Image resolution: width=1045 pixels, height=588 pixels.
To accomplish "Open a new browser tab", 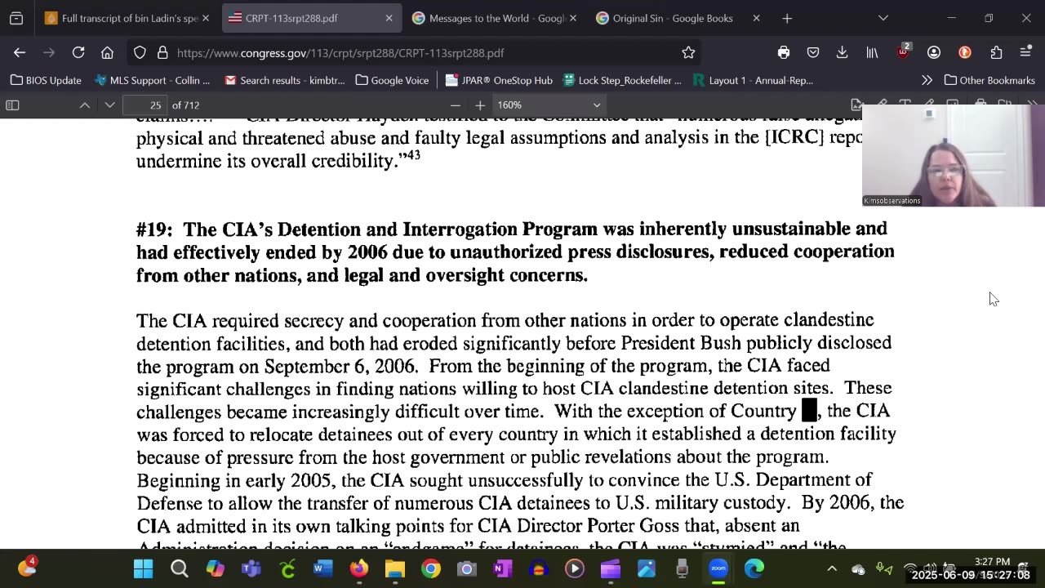I will 787,18.
